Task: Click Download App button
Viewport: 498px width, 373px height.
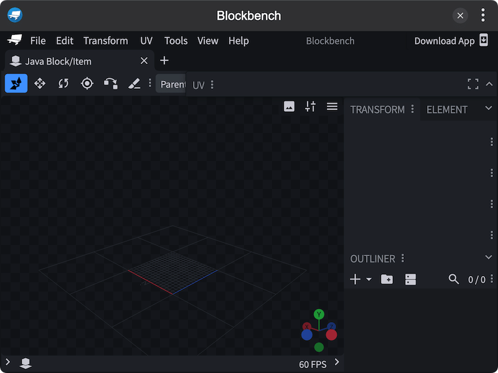Action: (x=451, y=40)
